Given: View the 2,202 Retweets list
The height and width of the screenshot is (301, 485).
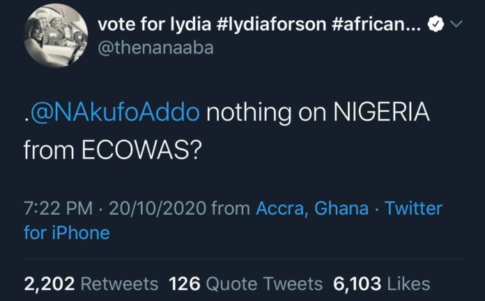Looking at the screenshot, I should (91, 284).
